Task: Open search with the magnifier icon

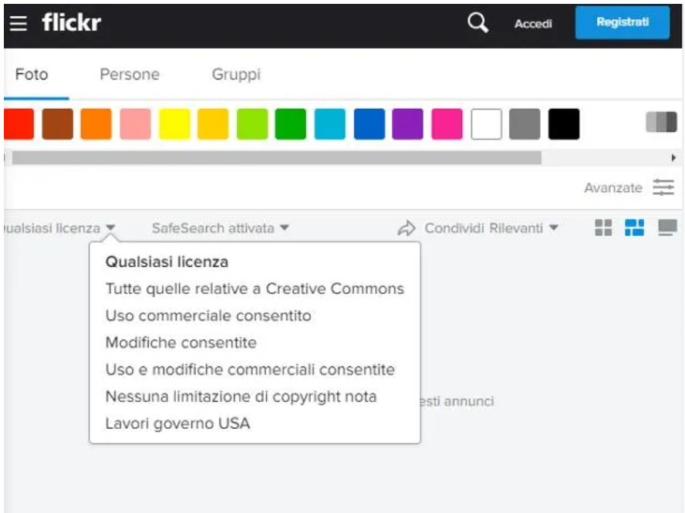Action: point(477,22)
